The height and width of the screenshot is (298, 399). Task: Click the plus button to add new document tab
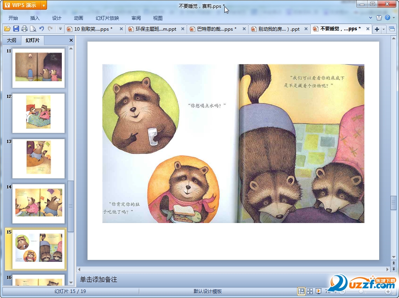[377, 29]
